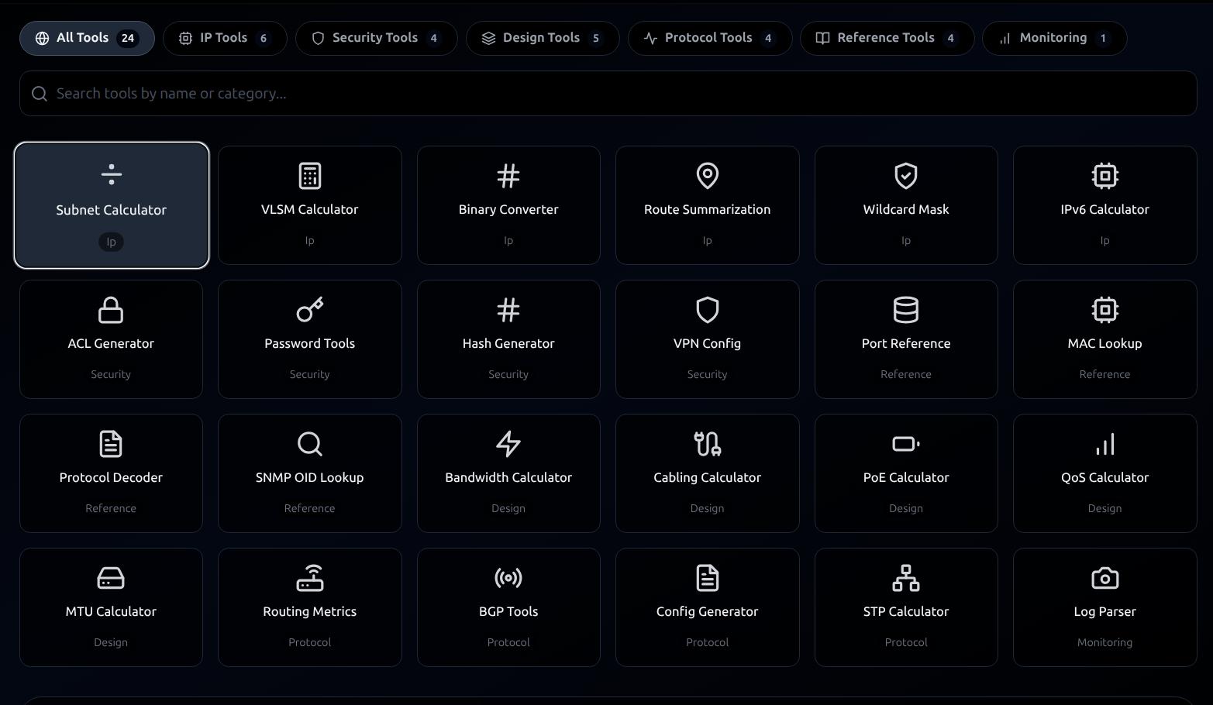Click the Log Parser camera icon

(1104, 578)
